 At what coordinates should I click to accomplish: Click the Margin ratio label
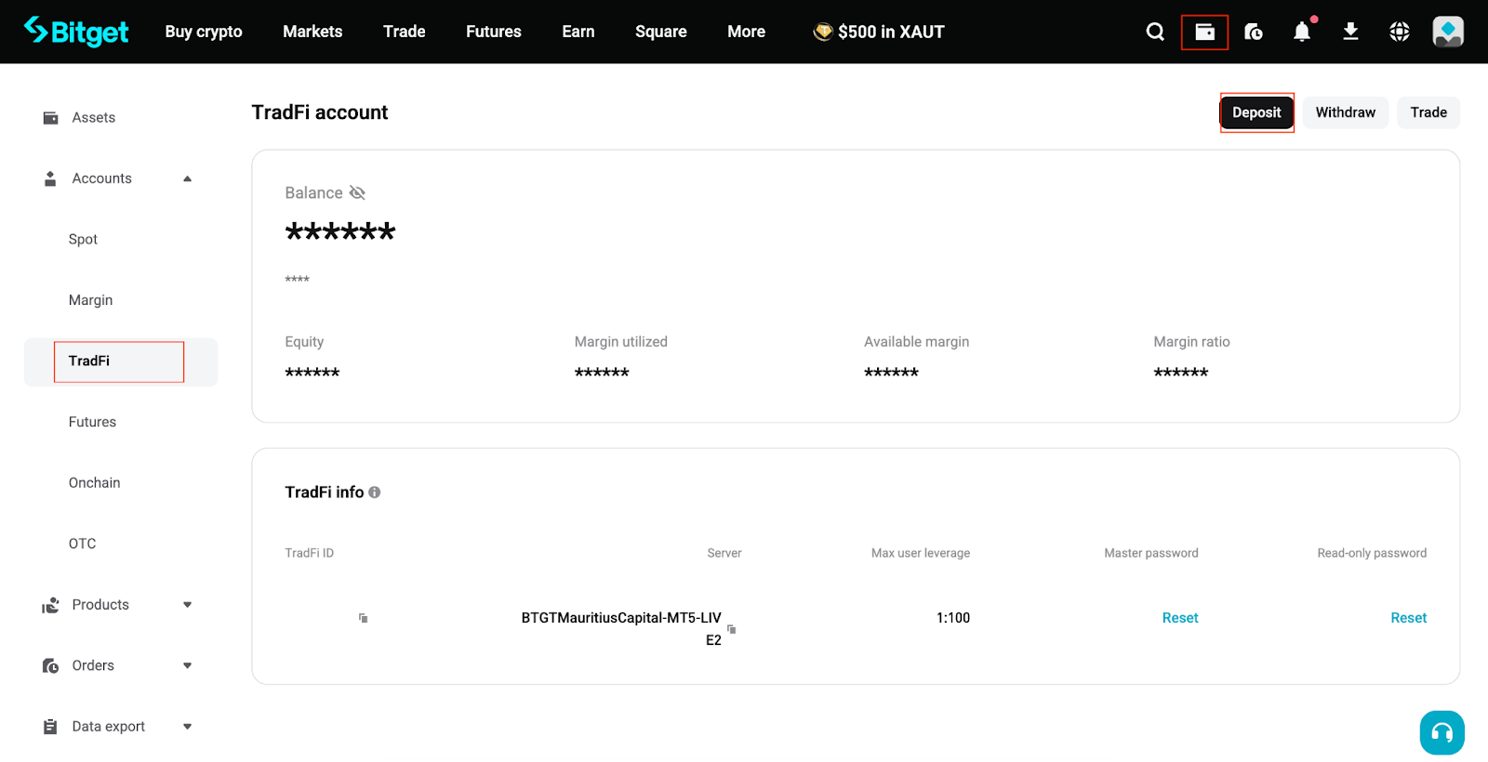click(x=1192, y=342)
